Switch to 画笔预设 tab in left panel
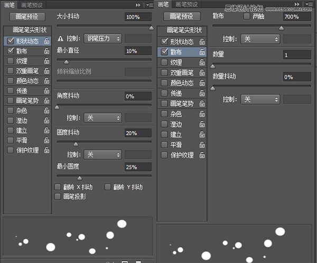 [x=32, y=5]
